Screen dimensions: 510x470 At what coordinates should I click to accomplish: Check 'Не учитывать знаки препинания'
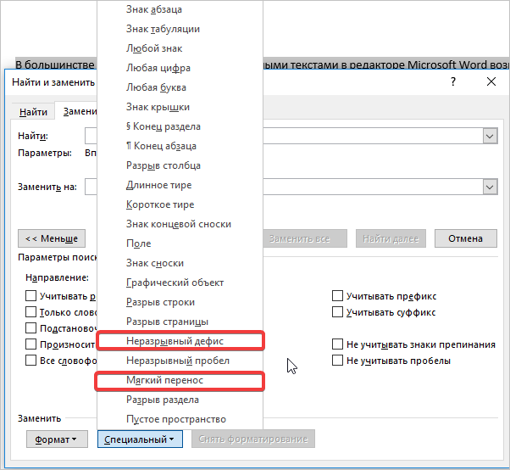338,344
